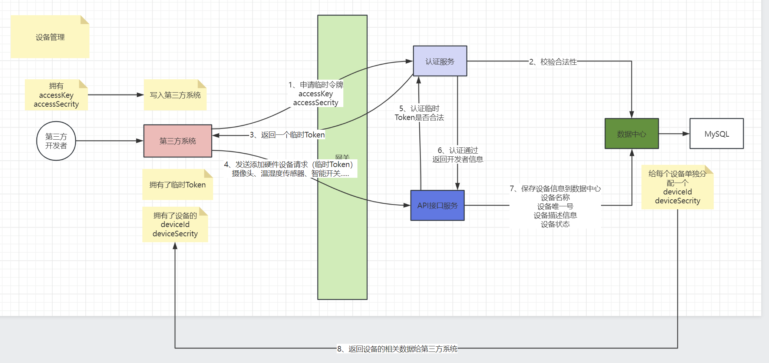The image size is (769, 363).
Task: Select the 拥有 accessKey accessSecrity note
Action: coord(56,95)
